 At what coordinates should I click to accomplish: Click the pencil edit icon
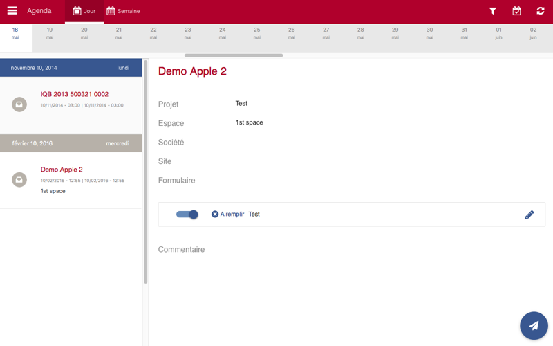click(x=529, y=215)
